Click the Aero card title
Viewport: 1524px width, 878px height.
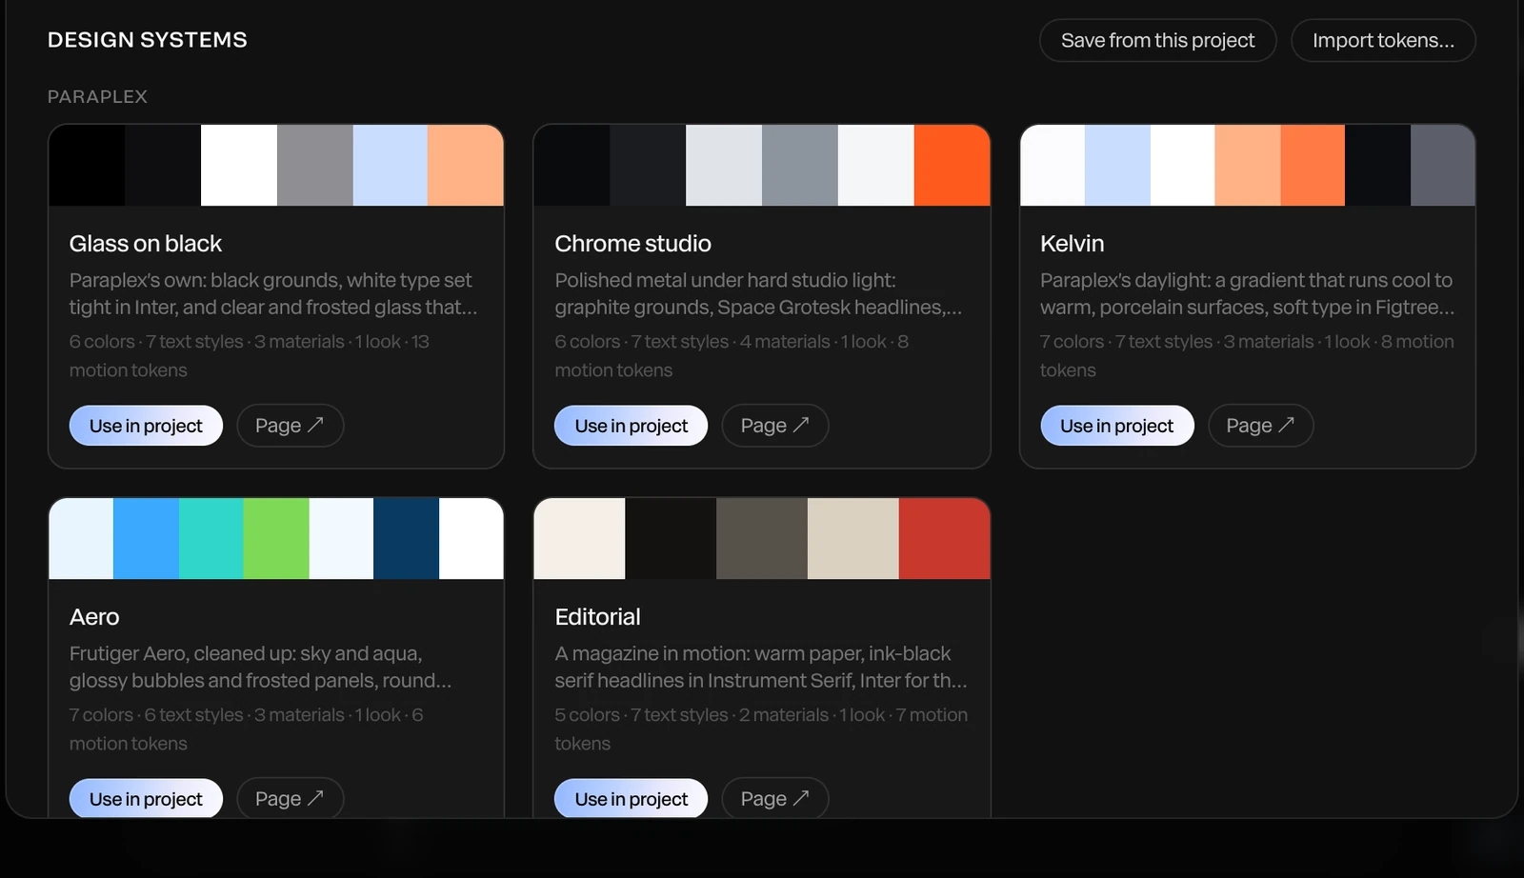pos(94,617)
